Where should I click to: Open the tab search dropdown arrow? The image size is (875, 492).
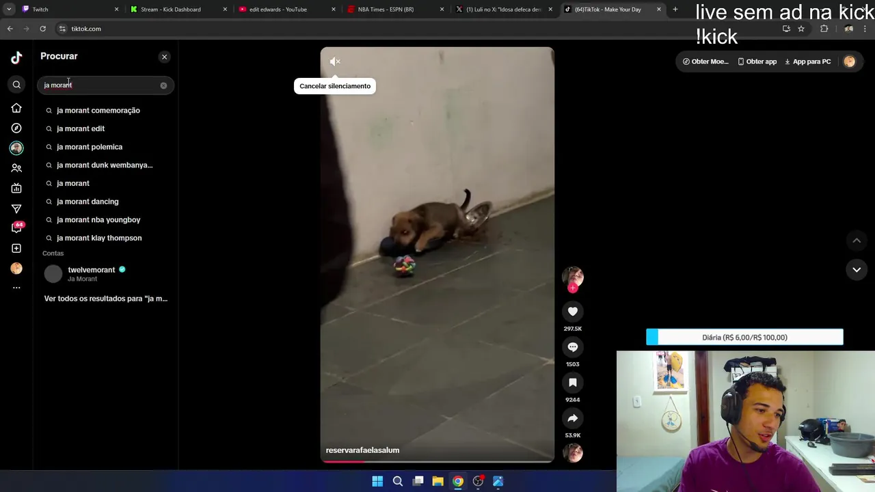click(x=9, y=10)
